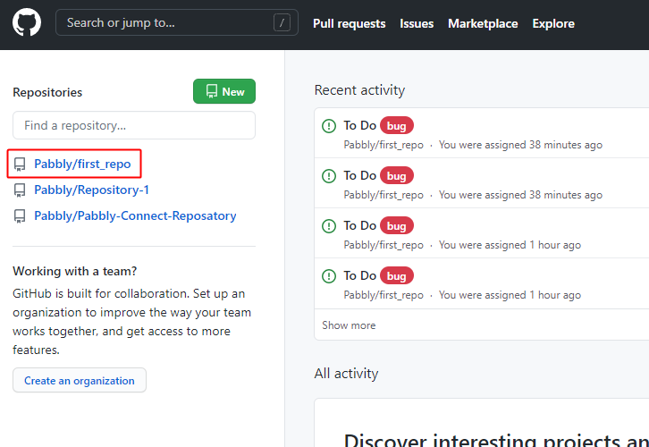This screenshot has width=649, height=447.
Task: Open the Pabbly/first_repo repository link
Action: click(82, 164)
